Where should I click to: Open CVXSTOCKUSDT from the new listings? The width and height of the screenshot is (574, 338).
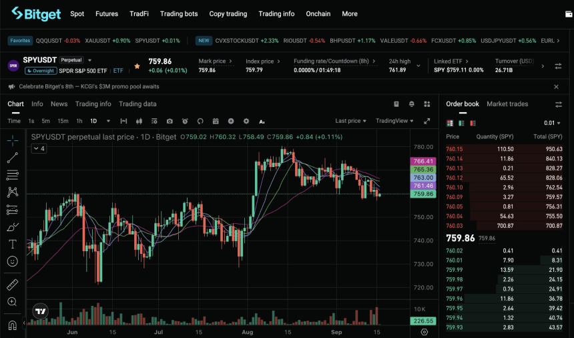(247, 41)
